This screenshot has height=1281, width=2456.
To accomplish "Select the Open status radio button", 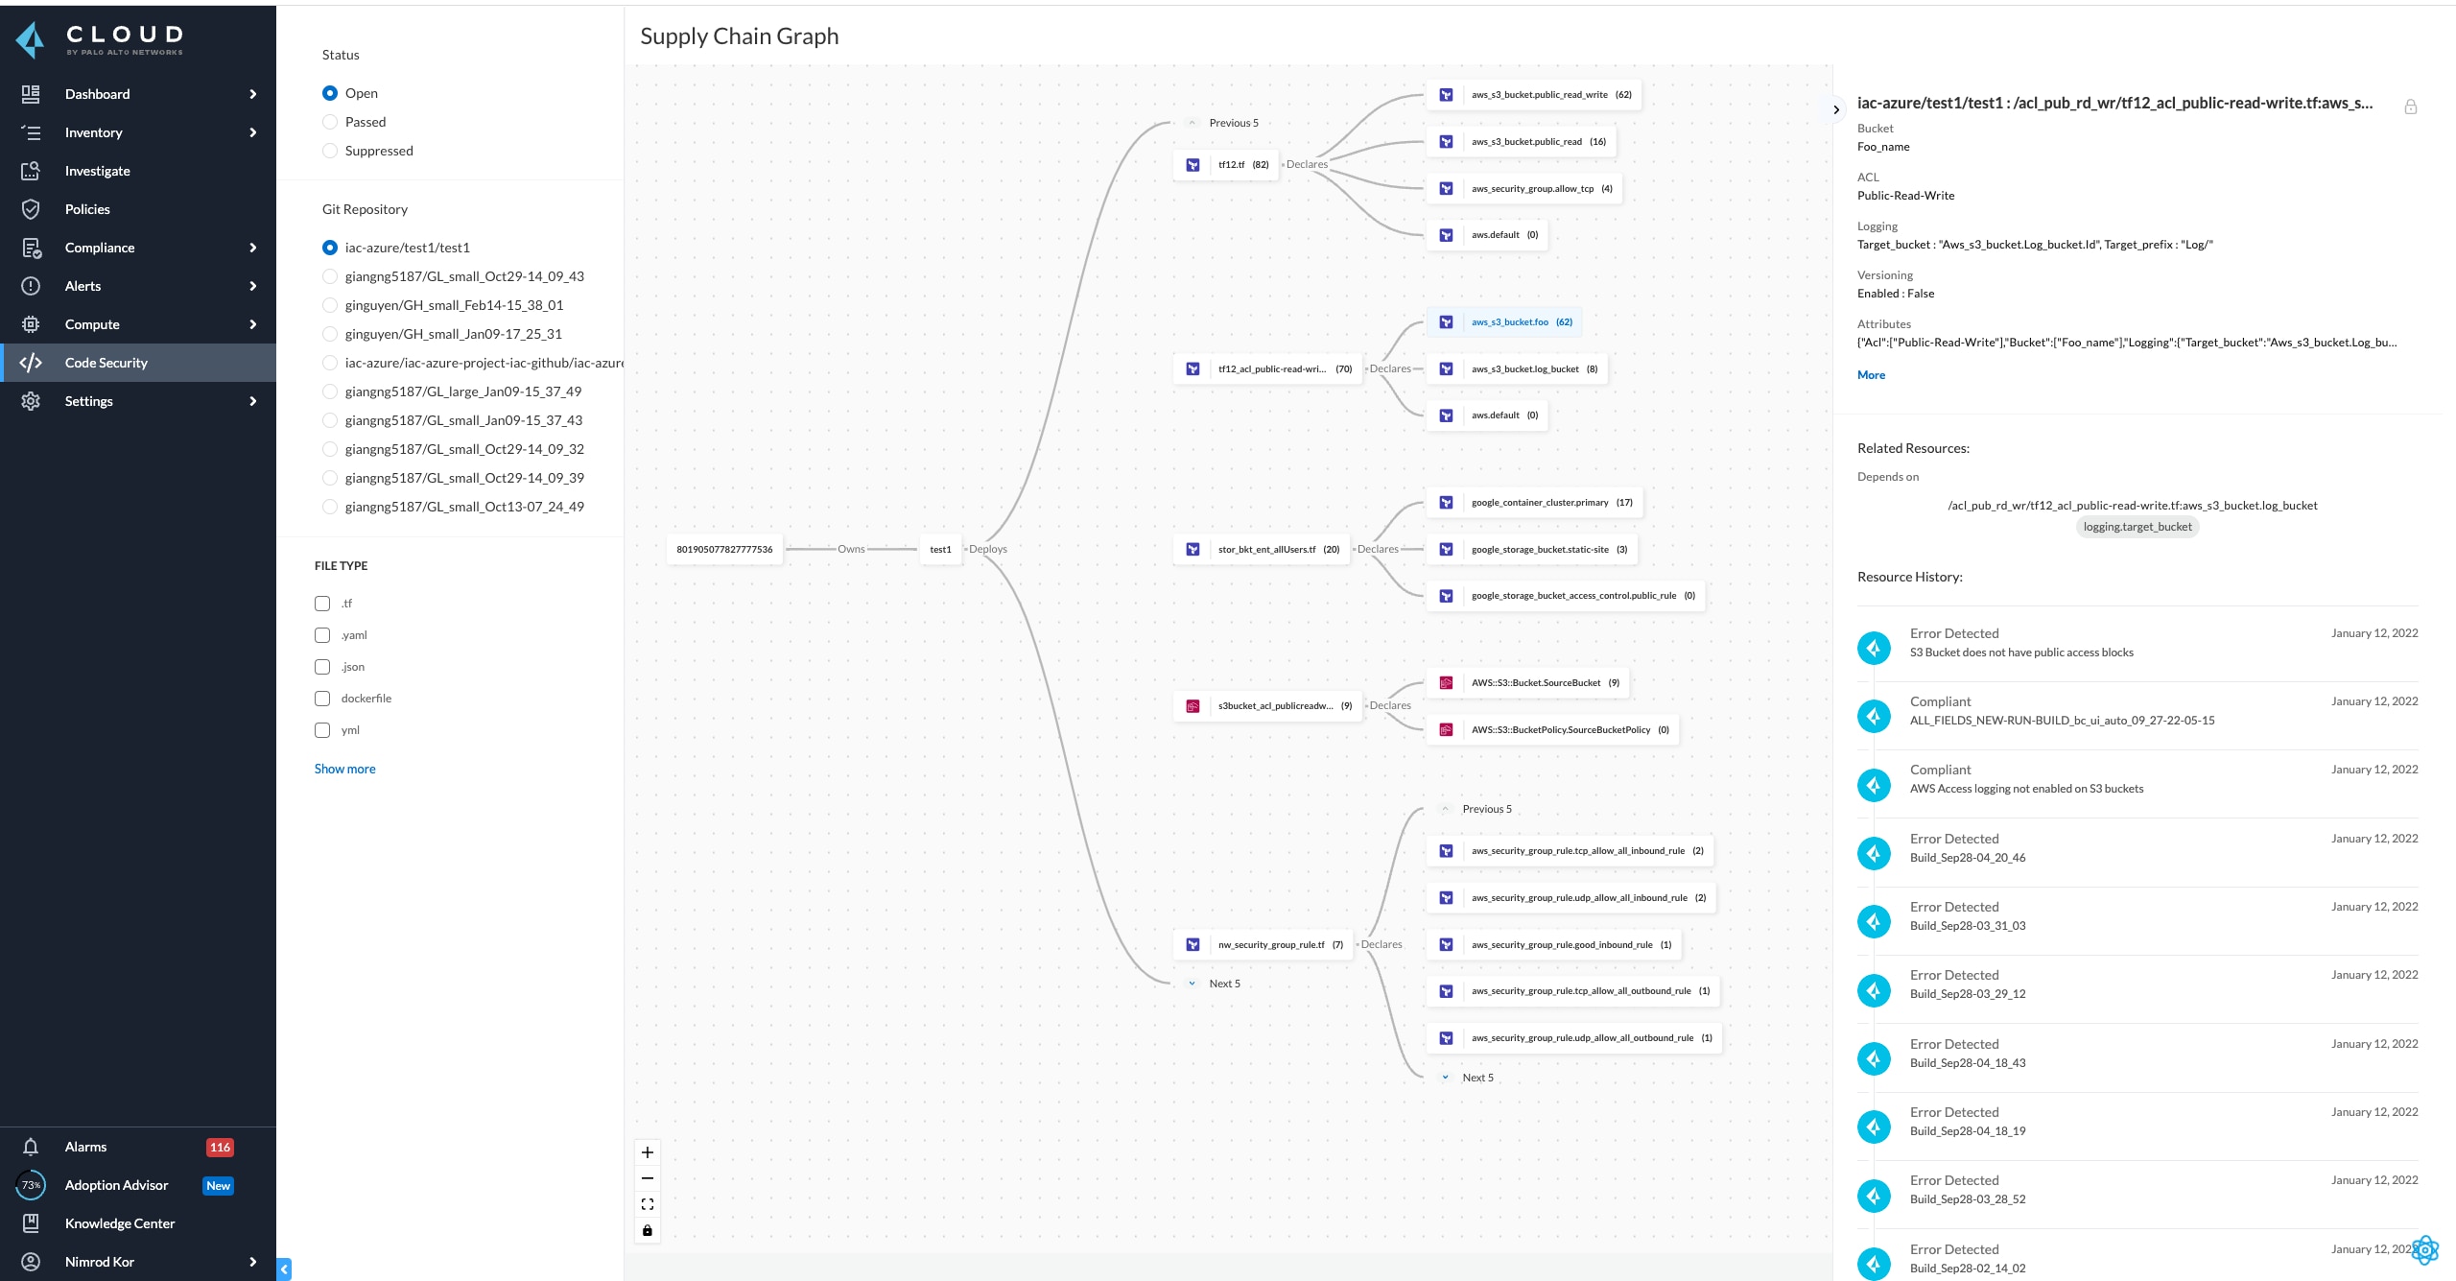I will tap(330, 91).
